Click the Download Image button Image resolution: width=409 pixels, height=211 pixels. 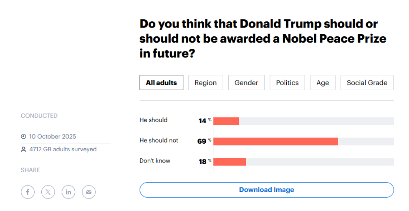[266, 190]
